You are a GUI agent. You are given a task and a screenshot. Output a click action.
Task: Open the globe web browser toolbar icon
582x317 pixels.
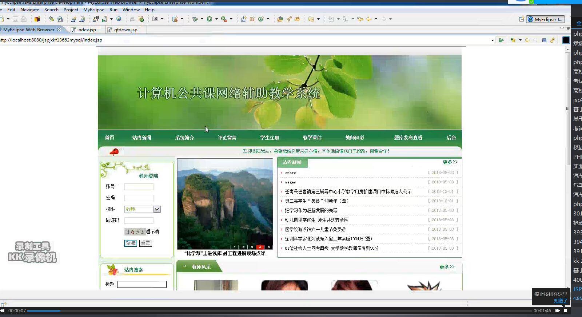click(x=119, y=19)
